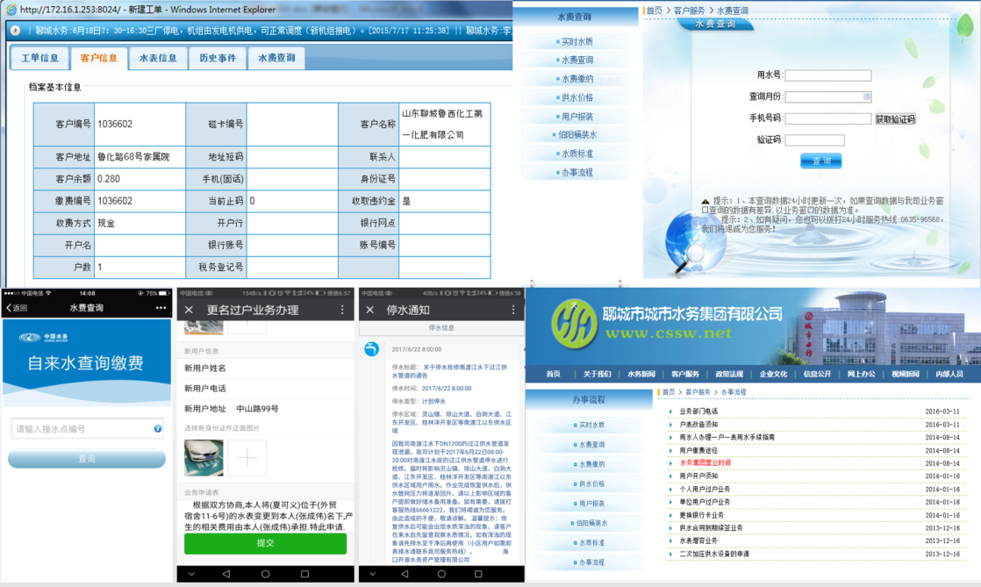This screenshot has width=981, height=587.
Task: Open the vertical dots menu of 更名过户业务办理
Action: (342, 310)
